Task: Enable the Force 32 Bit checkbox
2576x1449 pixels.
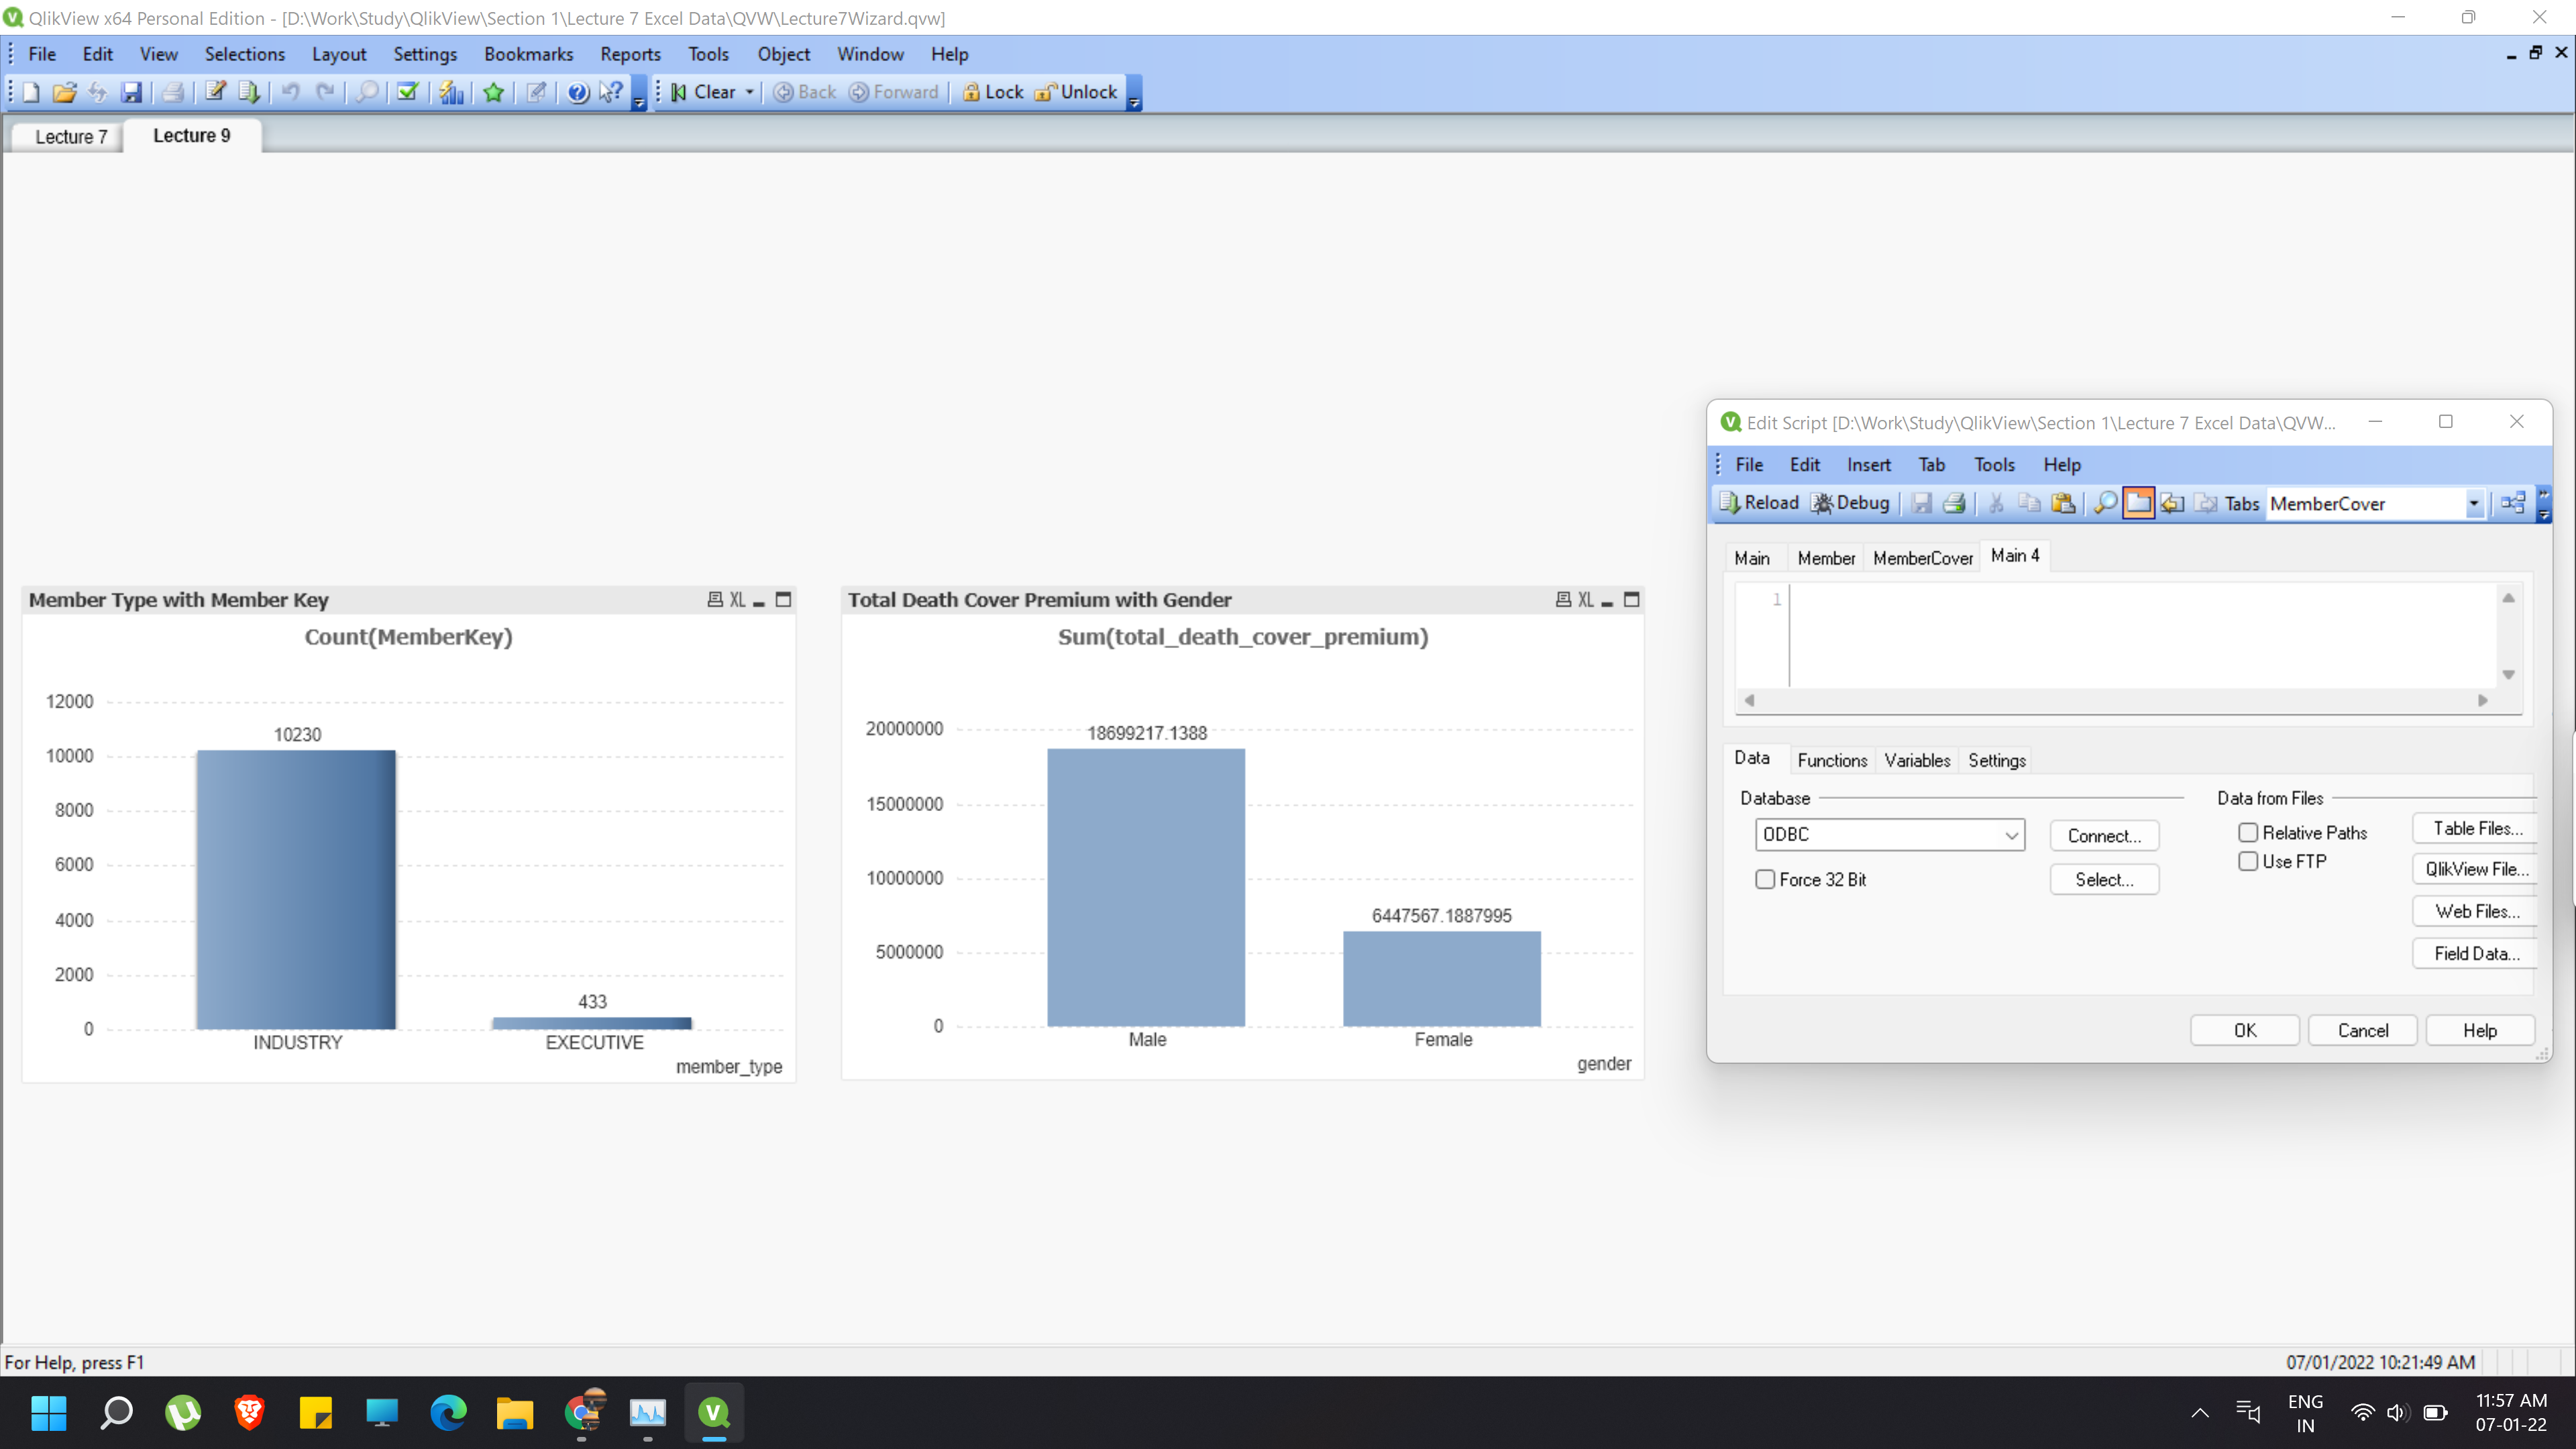Action: pos(1766,879)
